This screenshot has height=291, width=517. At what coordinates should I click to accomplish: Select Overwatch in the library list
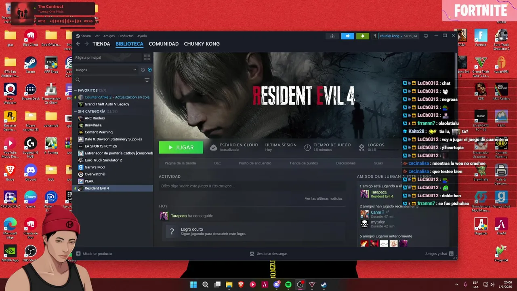pyautogui.click(x=113, y=174)
